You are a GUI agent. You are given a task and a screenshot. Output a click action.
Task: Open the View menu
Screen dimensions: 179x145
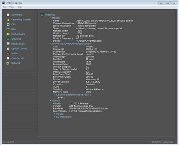pos(12,7)
